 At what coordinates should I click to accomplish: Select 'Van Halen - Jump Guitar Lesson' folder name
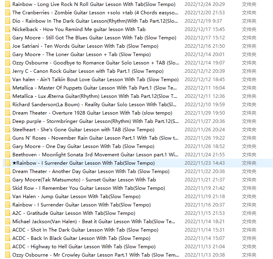coord(76,197)
